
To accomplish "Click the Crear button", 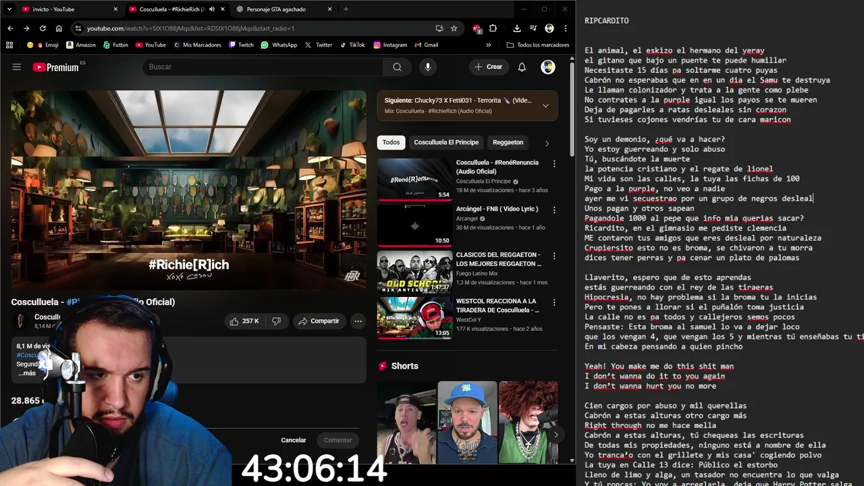I will (489, 67).
